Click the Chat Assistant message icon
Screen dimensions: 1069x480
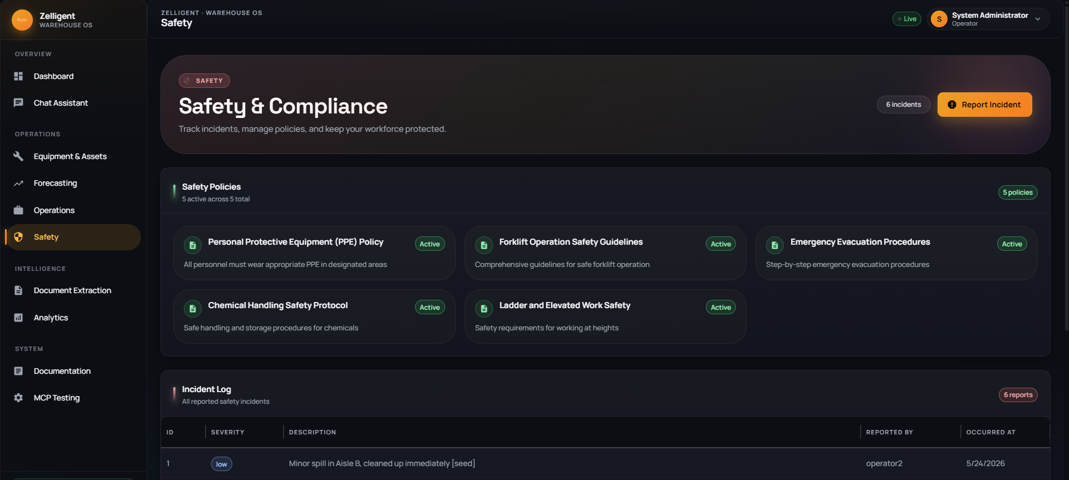pos(18,103)
